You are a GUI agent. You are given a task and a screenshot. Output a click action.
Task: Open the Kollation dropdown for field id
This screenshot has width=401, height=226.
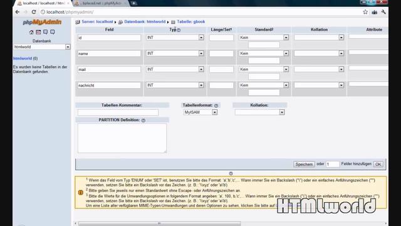click(x=319, y=38)
